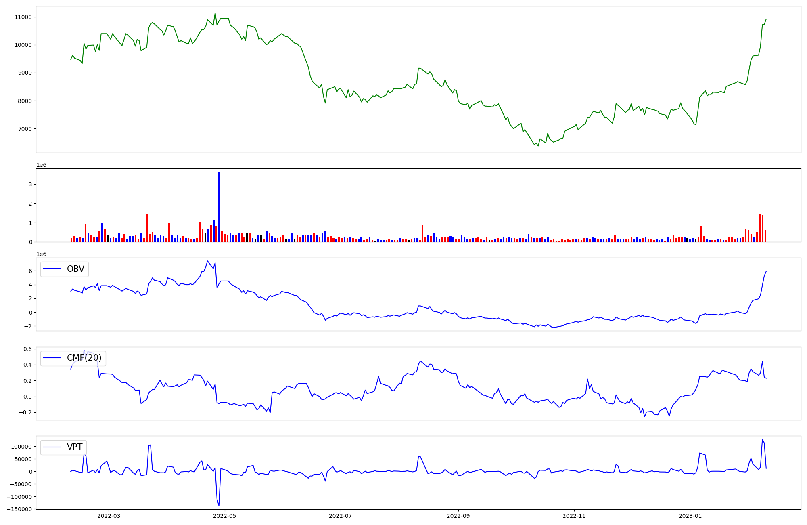The width and height of the screenshot is (807, 525).
Task: Click the 2023-01 date tick label
Action: (x=690, y=516)
